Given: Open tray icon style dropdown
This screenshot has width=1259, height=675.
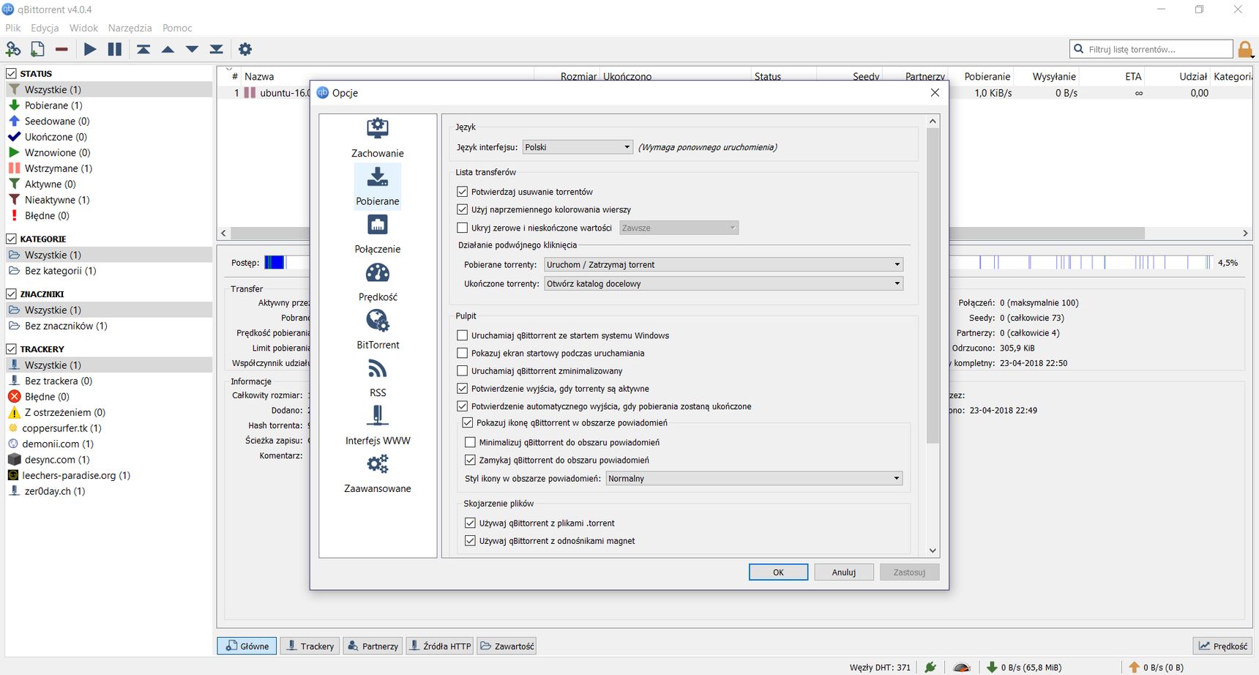Looking at the screenshot, I should (754, 478).
